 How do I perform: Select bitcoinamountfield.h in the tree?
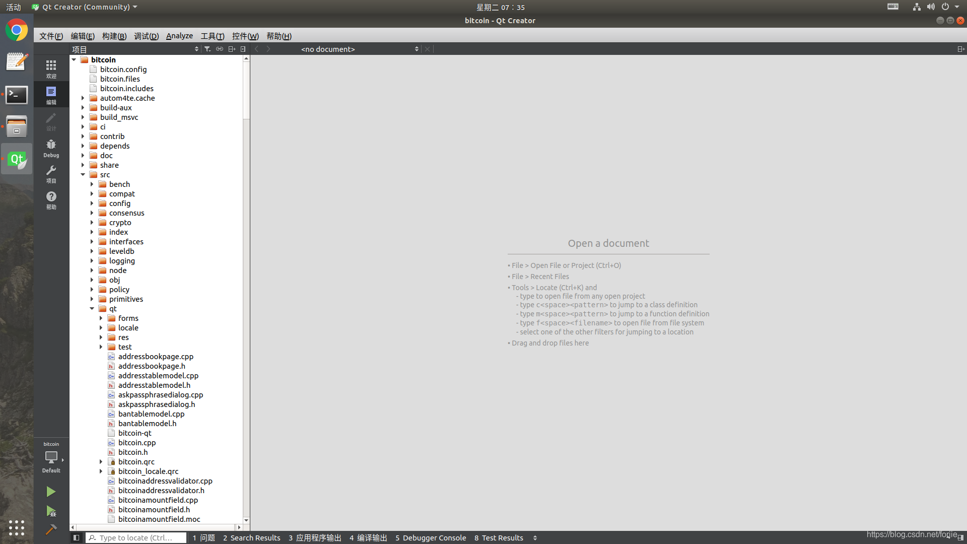154,509
